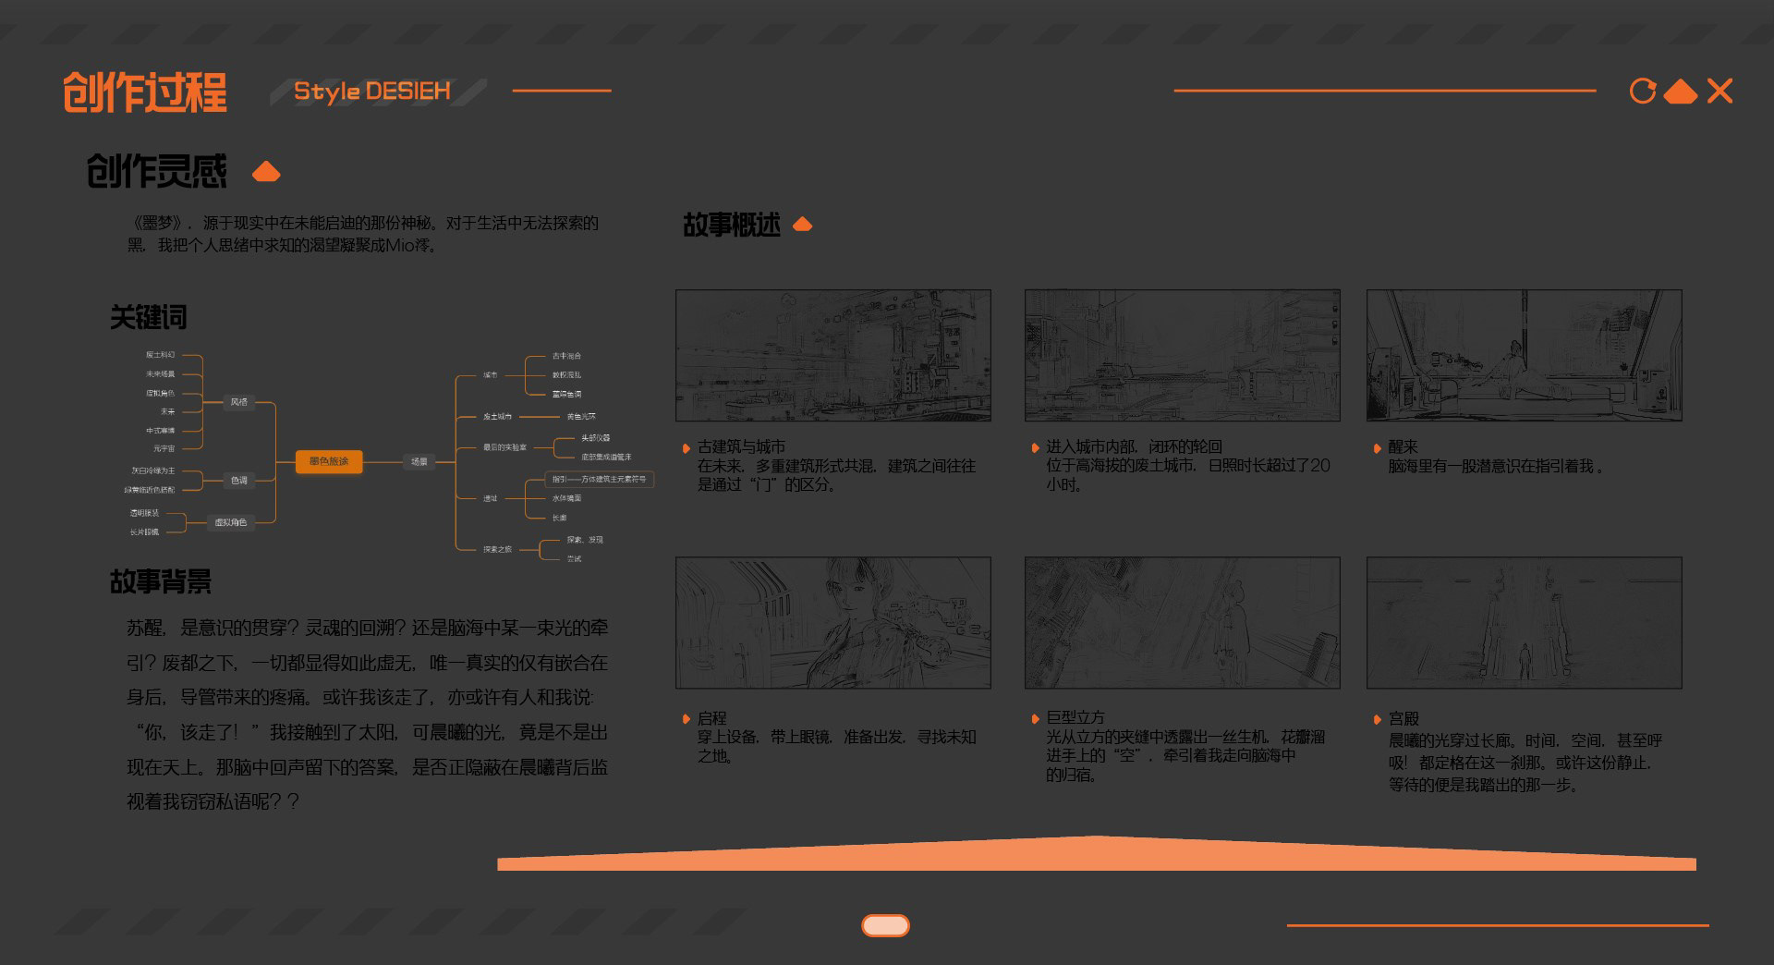
Task: Select the outlined 指引——方体建筑主元素符号 node
Action: pyautogui.click(x=600, y=479)
